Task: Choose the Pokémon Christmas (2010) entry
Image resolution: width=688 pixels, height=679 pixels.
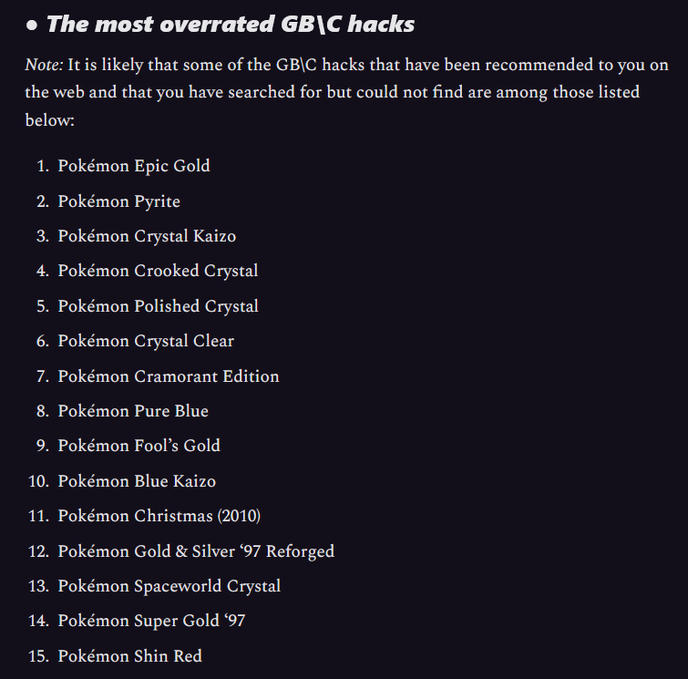Action: [x=159, y=516]
